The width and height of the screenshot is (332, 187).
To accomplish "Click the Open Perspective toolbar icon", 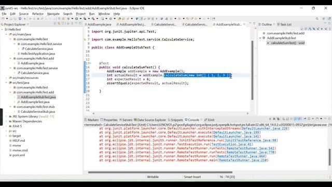I will 324,19.
